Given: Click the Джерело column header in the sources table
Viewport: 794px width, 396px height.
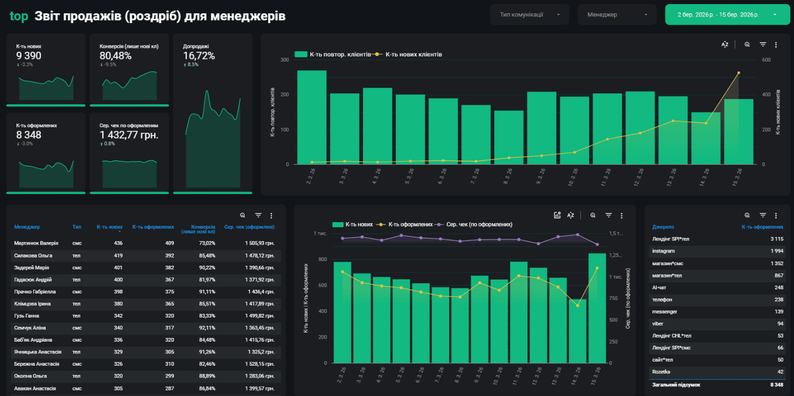Looking at the screenshot, I should (x=663, y=227).
